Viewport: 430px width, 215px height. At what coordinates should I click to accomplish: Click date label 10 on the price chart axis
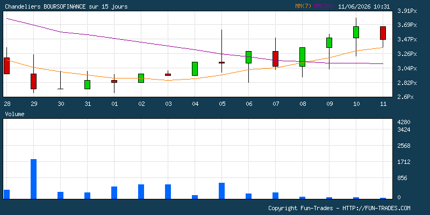(356, 104)
